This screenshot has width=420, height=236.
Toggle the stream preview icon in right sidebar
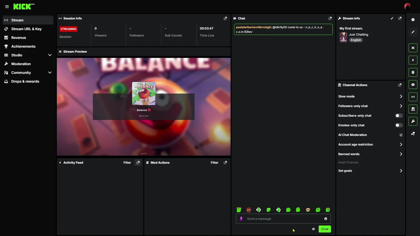413,48
